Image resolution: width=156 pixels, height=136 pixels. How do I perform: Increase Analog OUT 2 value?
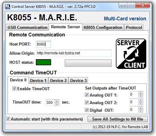tap(140, 100)
